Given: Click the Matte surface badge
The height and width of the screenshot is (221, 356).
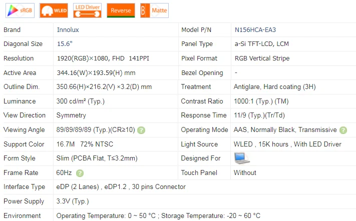Looking at the screenshot, I should click(x=154, y=10).
